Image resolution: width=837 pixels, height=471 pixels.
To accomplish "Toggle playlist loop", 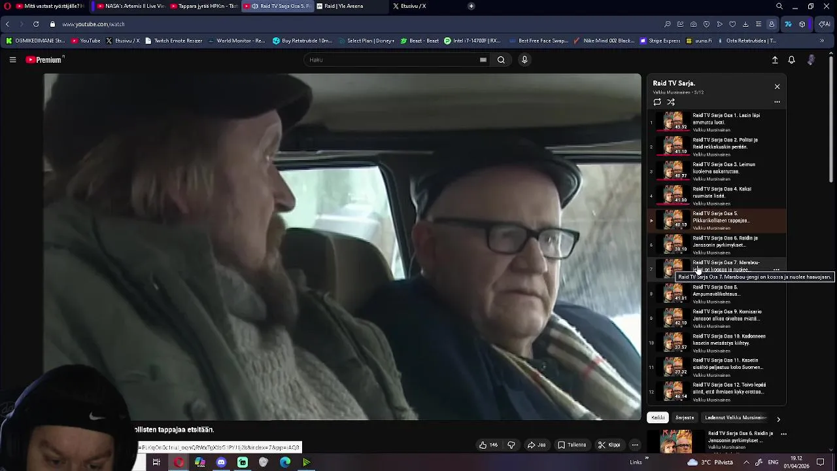I will (657, 102).
